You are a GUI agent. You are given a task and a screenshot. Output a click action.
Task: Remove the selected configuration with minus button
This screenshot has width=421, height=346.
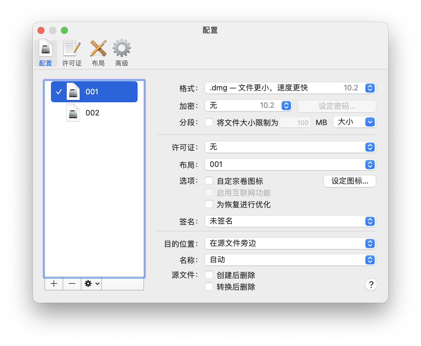pos(72,284)
